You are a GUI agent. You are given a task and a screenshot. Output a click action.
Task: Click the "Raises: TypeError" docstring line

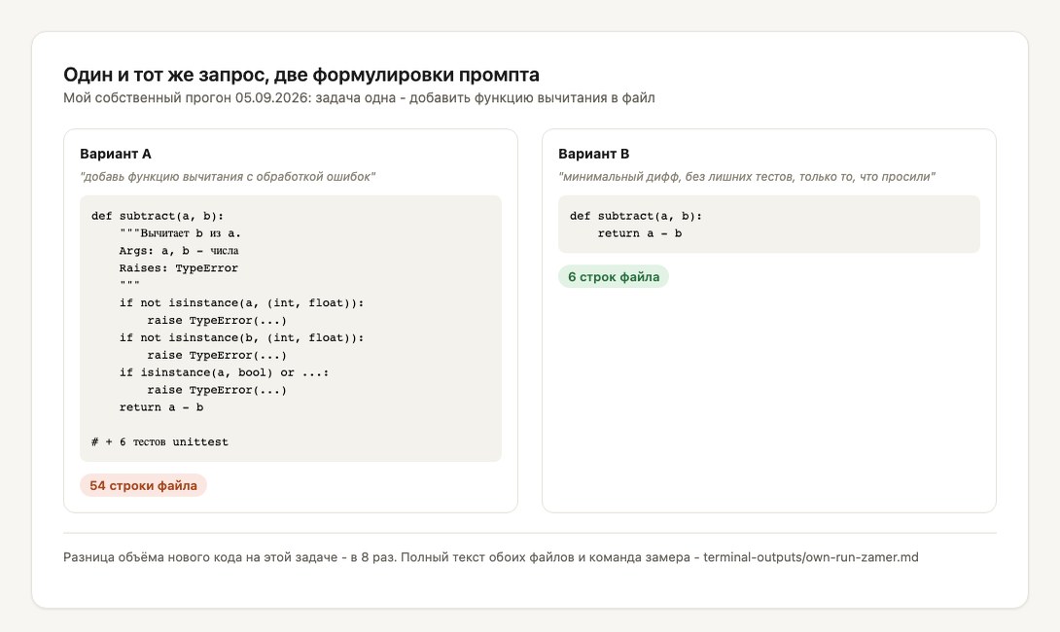point(179,268)
